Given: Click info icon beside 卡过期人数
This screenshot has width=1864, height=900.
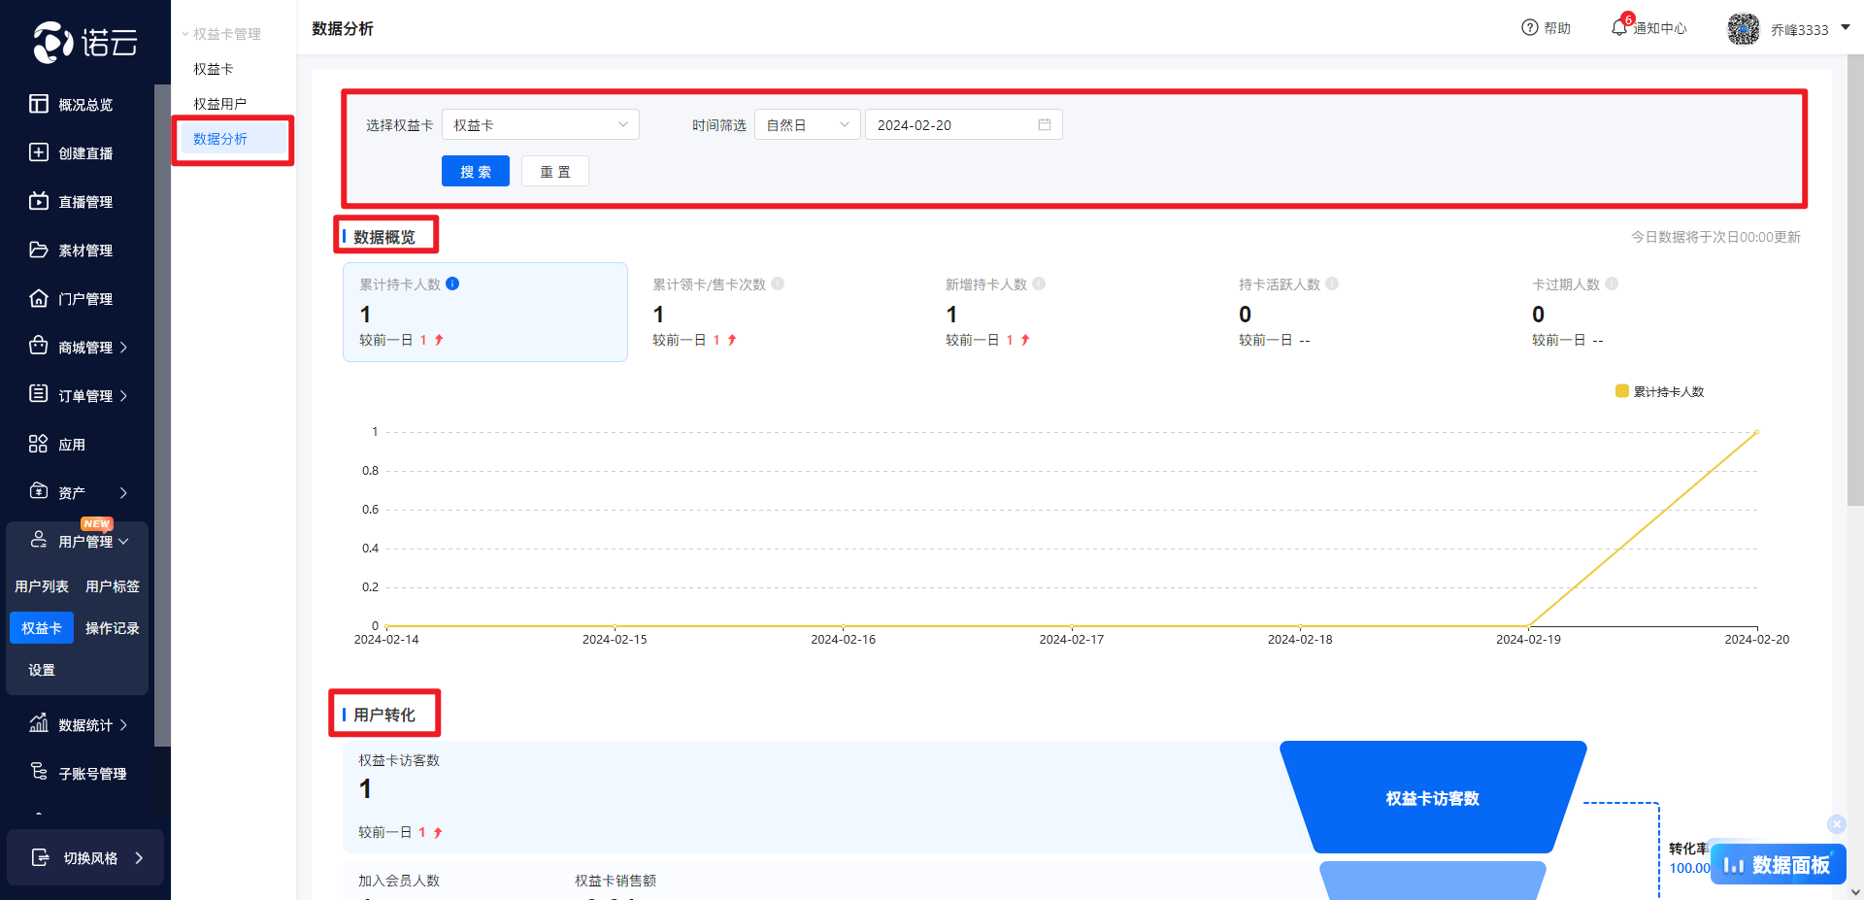Looking at the screenshot, I should pyautogui.click(x=1612, y=284).
